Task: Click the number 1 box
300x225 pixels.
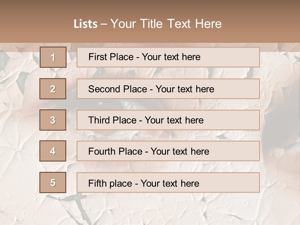Action: point(53,57)
